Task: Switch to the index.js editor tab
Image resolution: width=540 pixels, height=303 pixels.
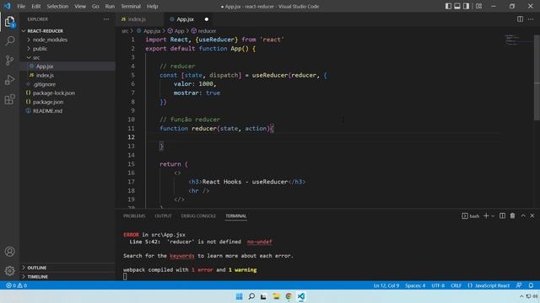Action: pyautogui.click(x=137, y=19)
